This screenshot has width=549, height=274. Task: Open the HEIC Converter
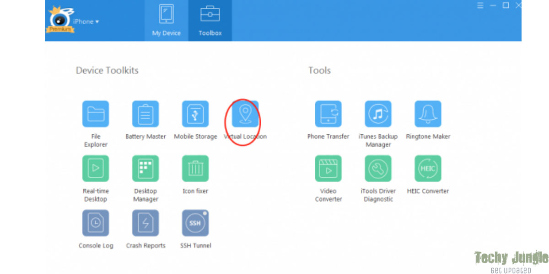click(x=428, y=169)
